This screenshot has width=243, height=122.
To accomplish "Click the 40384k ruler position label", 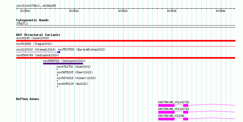I will [221, 11].
